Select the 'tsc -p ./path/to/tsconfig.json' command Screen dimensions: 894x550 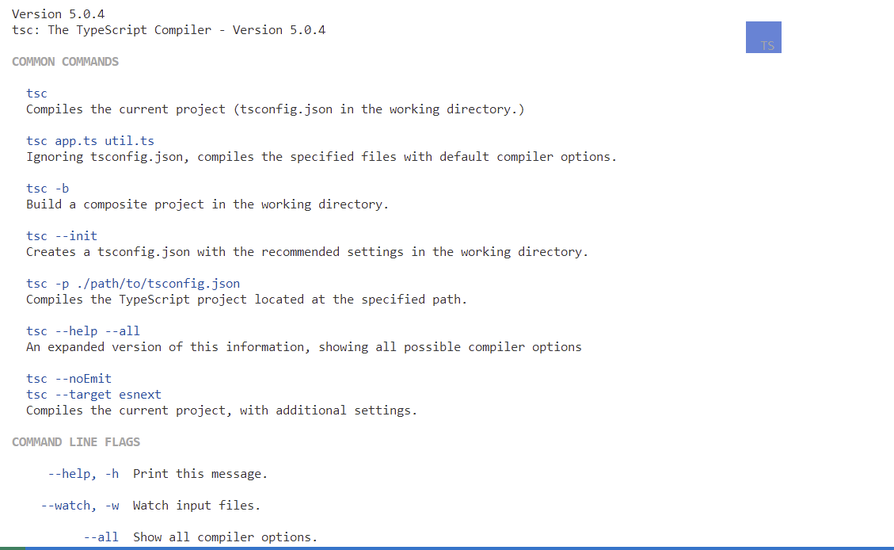pyautogui.click(x=133, y=284)
